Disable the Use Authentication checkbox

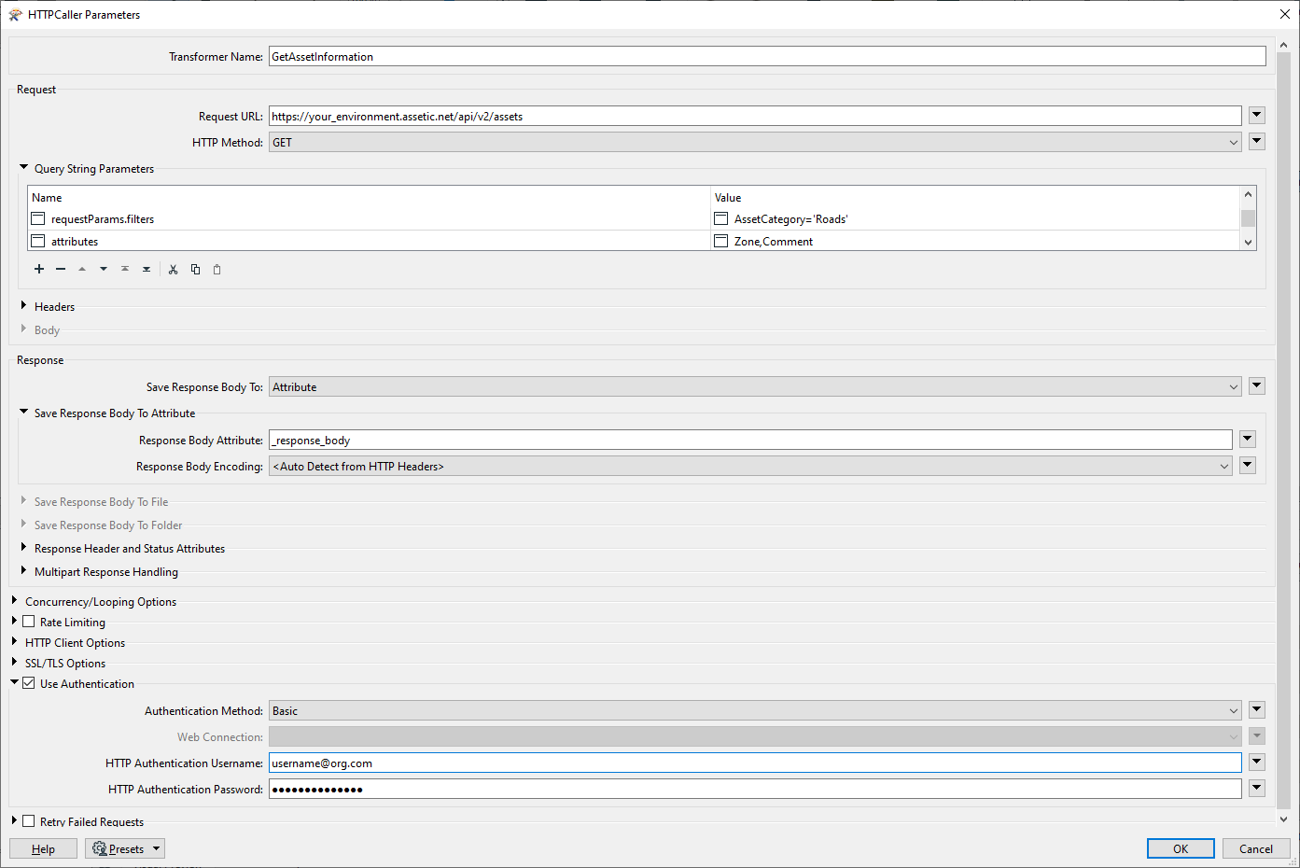coord(29,683)
